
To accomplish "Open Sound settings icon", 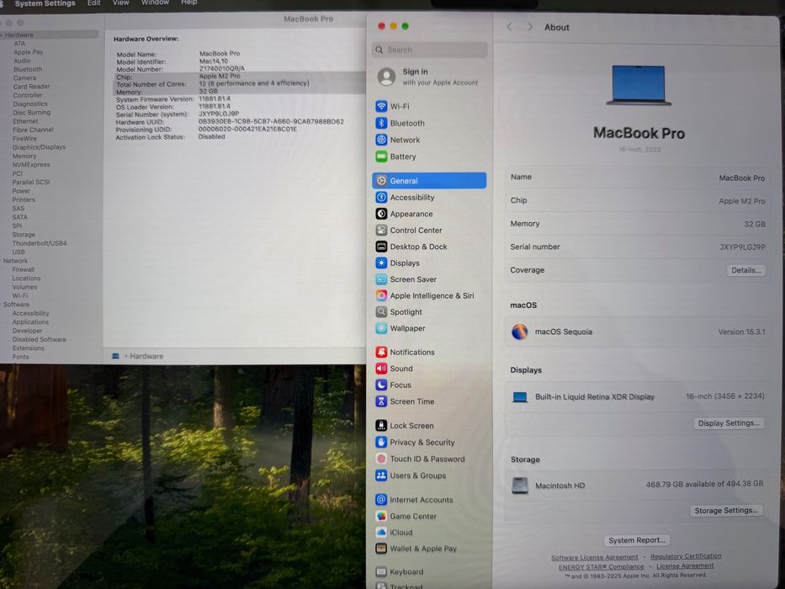I will coord(381,369).
